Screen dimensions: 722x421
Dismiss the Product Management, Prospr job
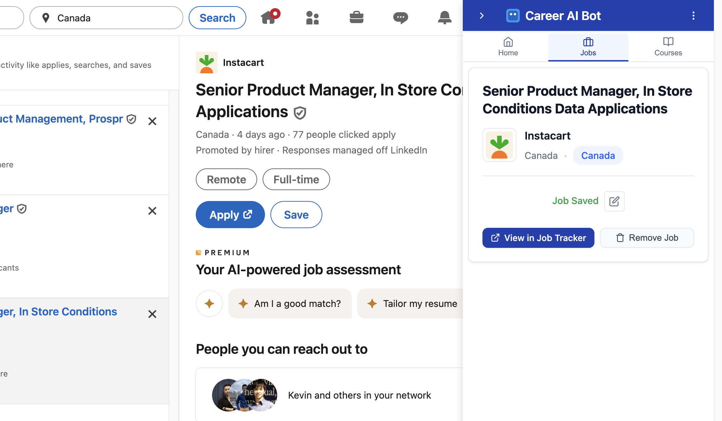pyautogui.click(x=152, y=121)
